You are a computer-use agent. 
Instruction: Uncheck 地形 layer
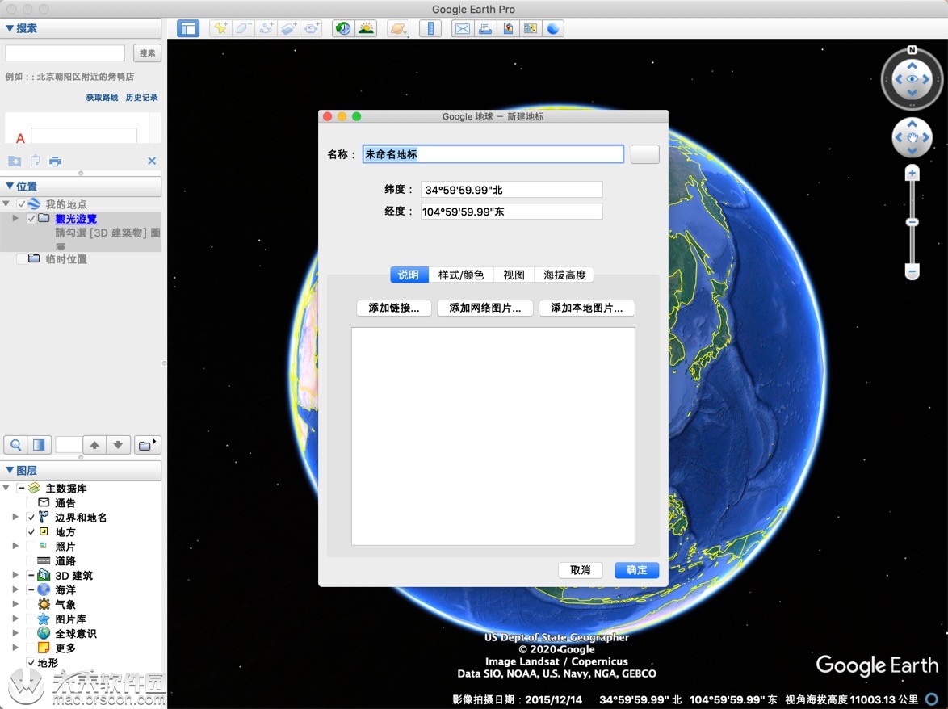click(x=31, y=662)
